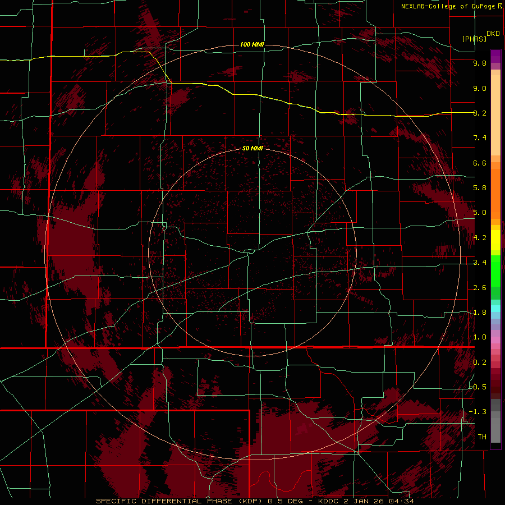
Task: Pick the yellow segment of the color bar
Action: [x=495, y=240]
